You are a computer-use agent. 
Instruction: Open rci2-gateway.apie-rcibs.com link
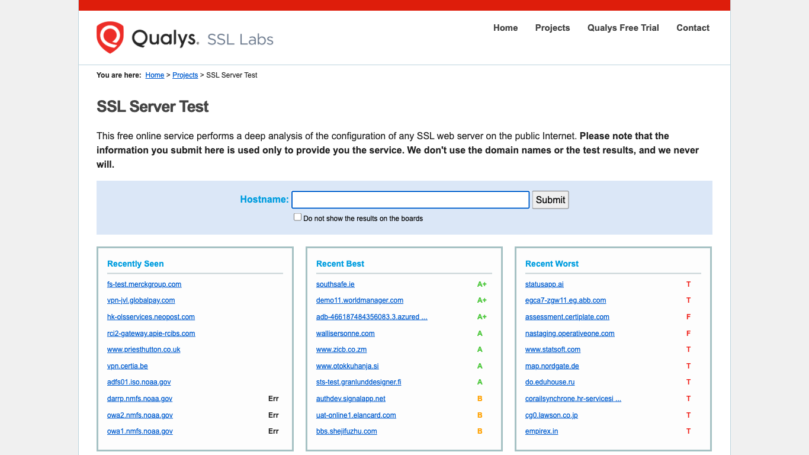[151, 334]
